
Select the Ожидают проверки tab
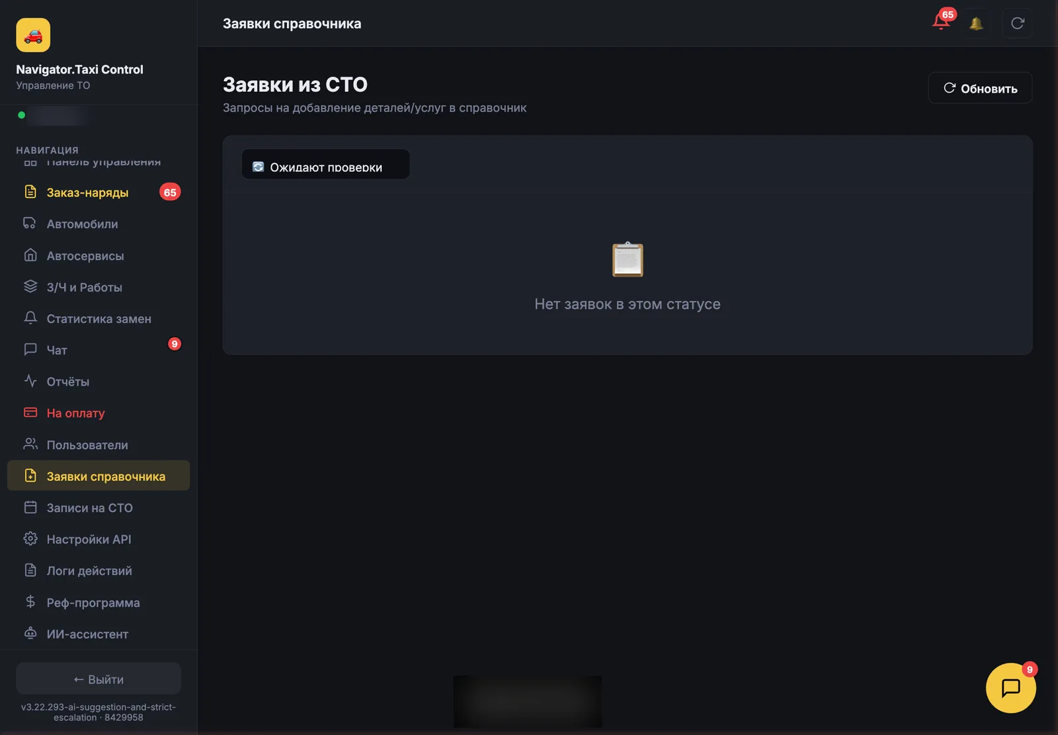325,164
